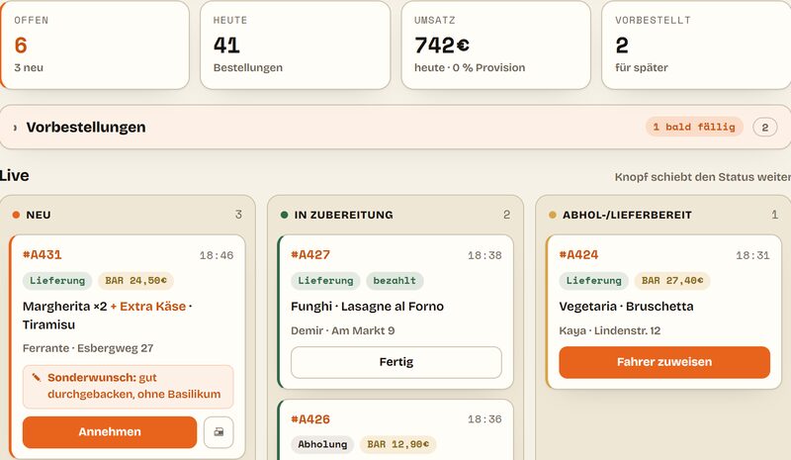791x460 pixels.
Task: Click the BAR 27,40€ tag
Action: (x=672, y=281)
